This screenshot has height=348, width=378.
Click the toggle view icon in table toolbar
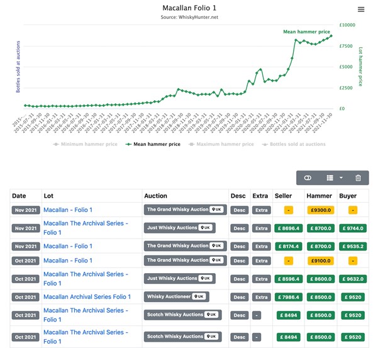coord(308,178)
